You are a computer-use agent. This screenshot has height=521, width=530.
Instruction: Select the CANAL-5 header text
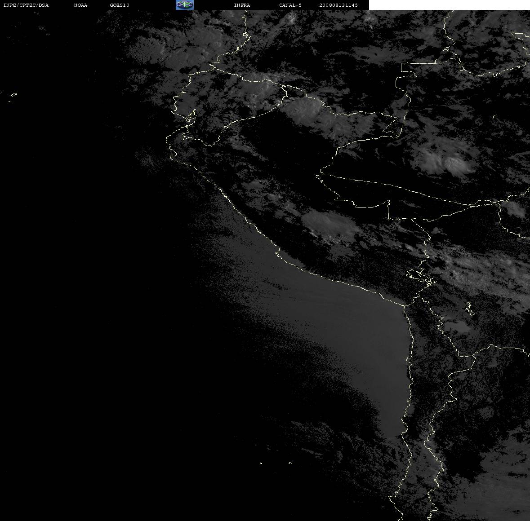point(290,5)
